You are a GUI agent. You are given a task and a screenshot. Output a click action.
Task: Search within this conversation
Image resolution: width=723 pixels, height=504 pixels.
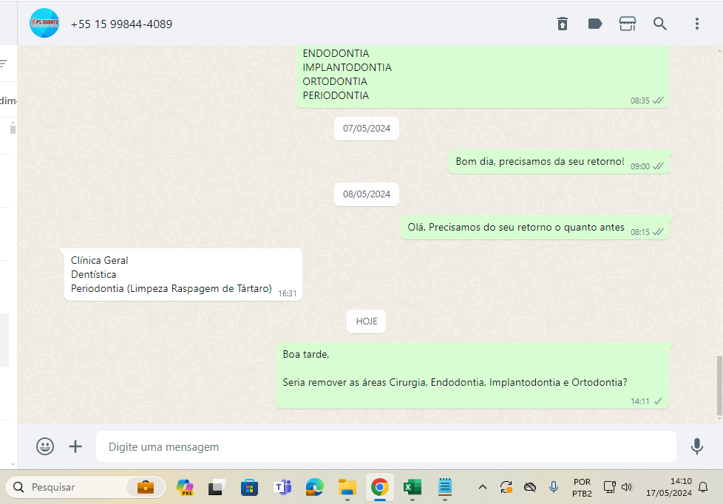[660, 24]
